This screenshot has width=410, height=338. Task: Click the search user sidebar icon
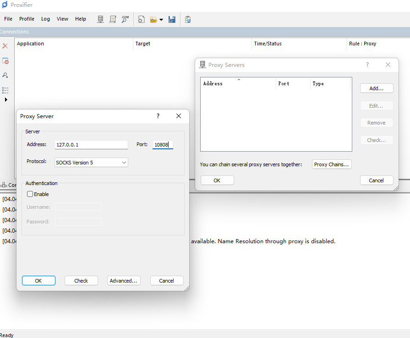pos(5,75)
